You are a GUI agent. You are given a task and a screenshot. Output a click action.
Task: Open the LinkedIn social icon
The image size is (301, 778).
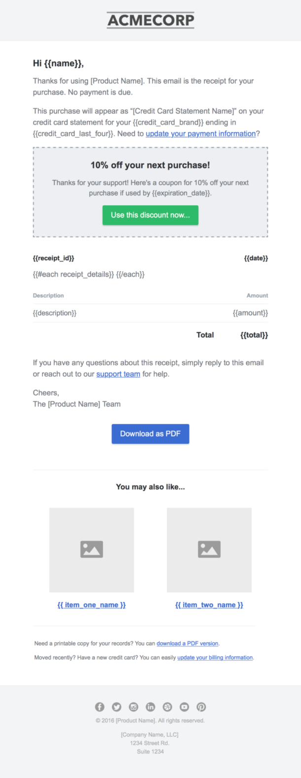150,706
